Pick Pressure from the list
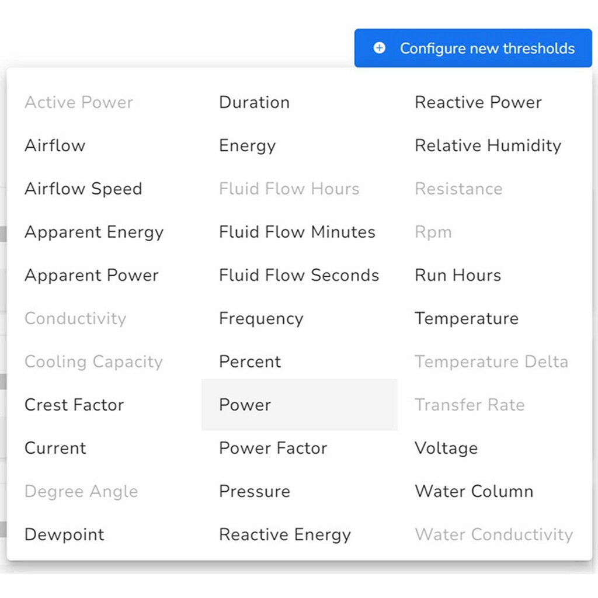The width and height of the screenshot is (598, 598). (255, 491)
